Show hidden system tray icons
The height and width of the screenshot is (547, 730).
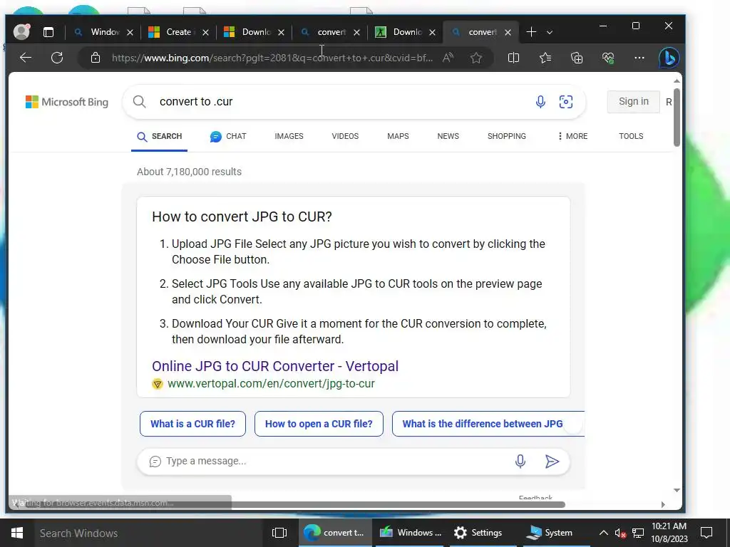[603, 533]
